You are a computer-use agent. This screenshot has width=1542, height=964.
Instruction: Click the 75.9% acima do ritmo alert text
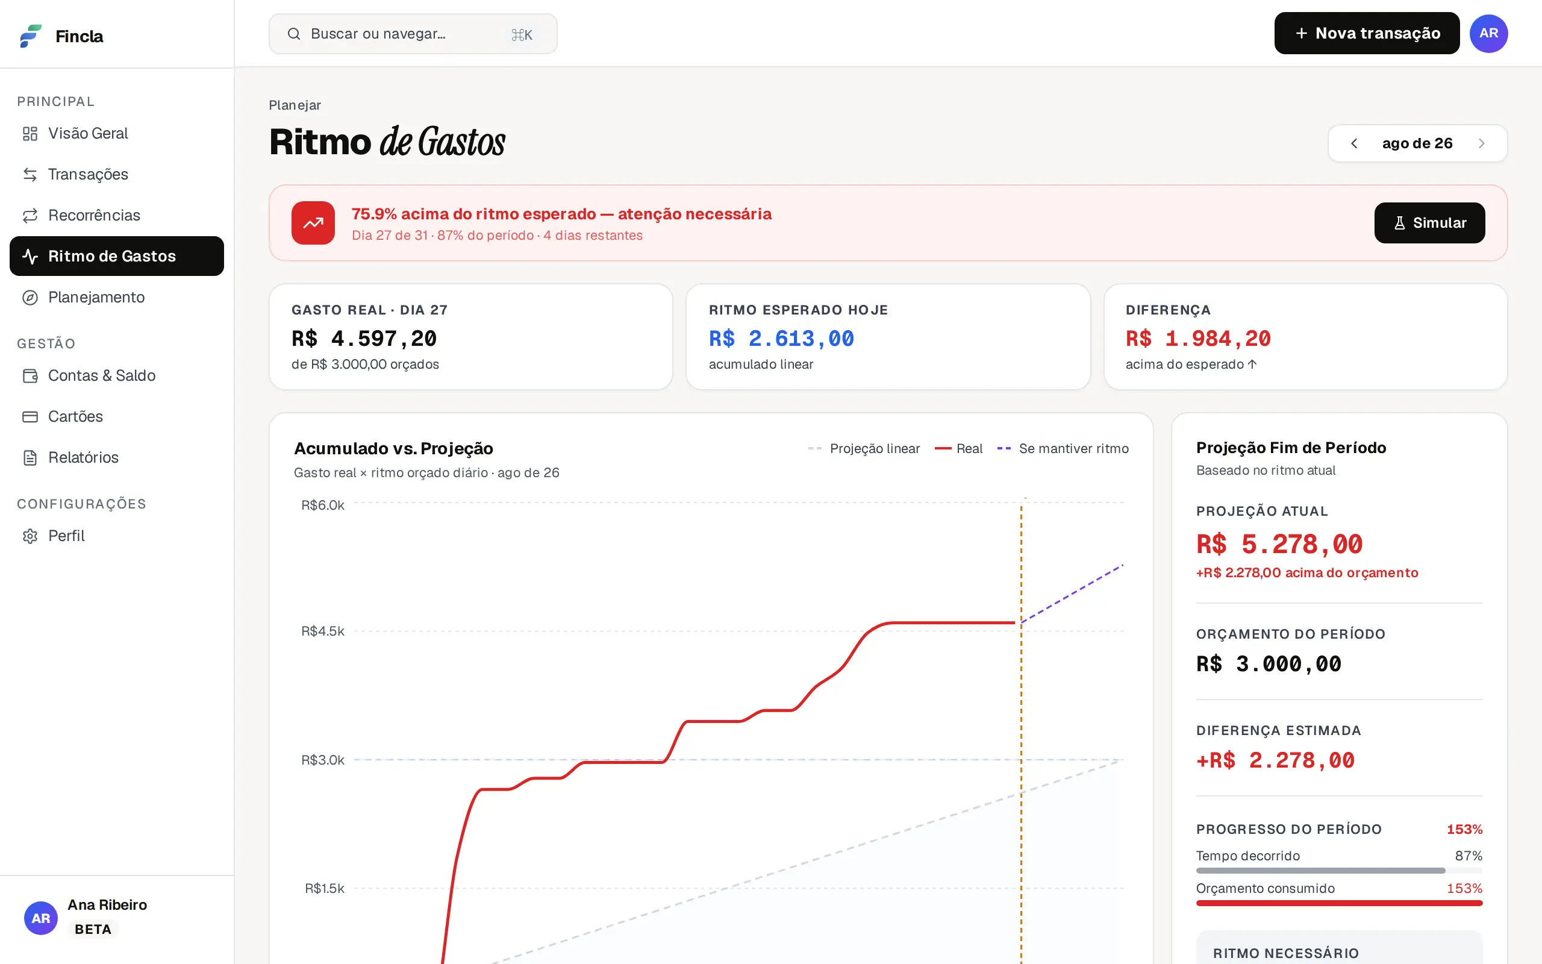coord(561,214)
